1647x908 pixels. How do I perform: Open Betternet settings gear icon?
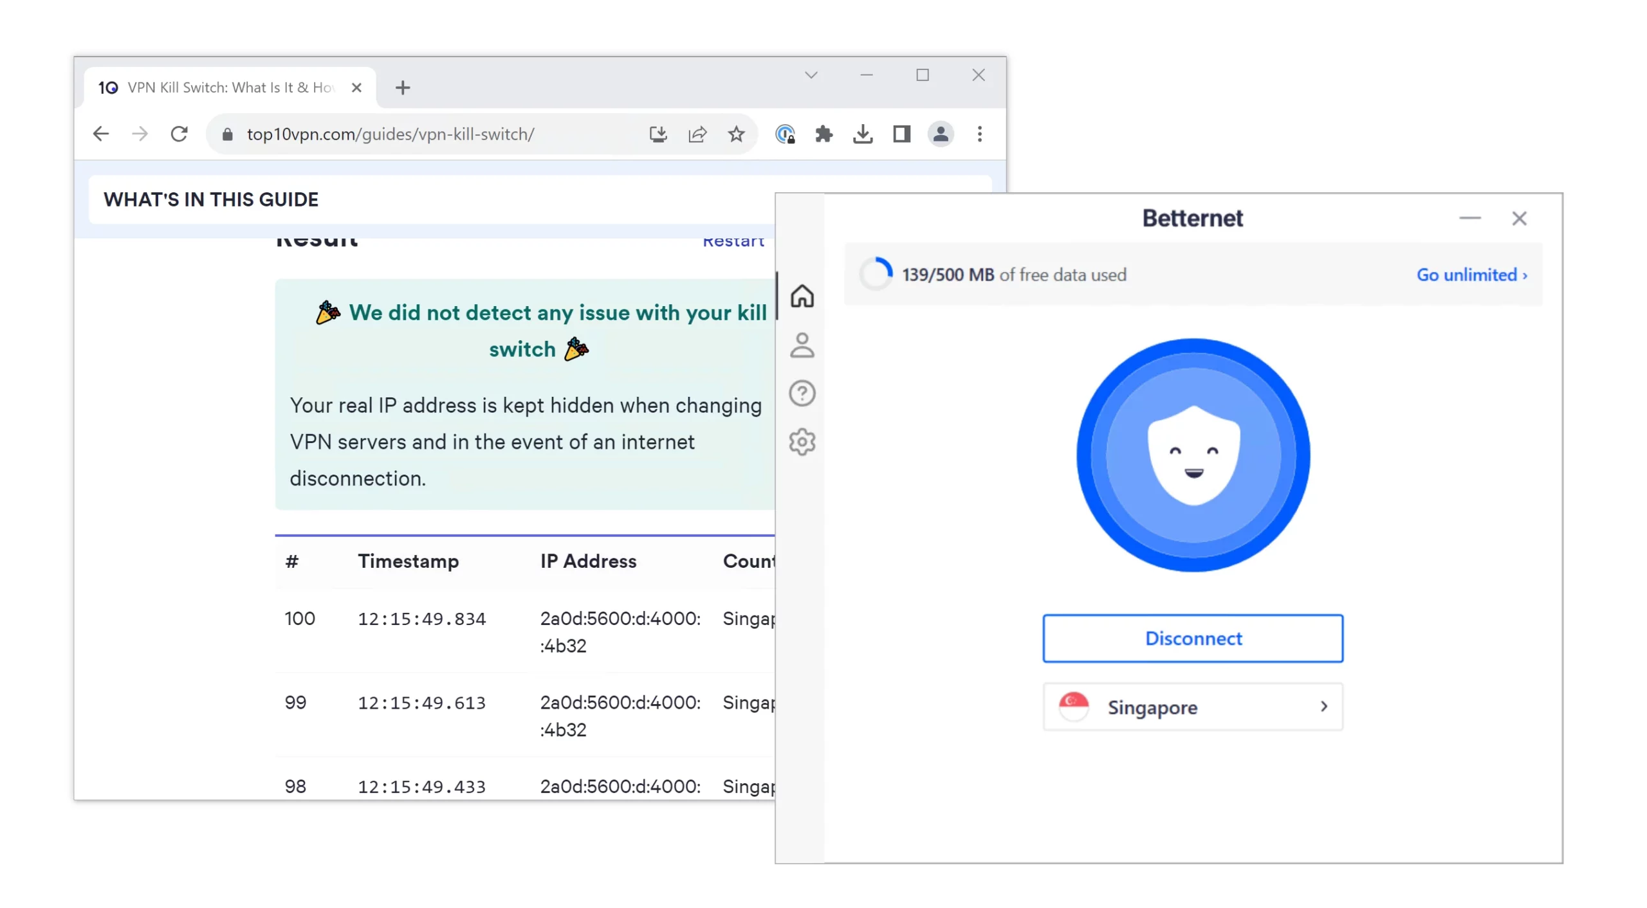[802, 442]
